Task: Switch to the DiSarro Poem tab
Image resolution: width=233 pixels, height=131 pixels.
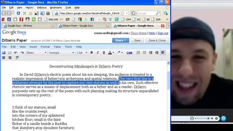Action: tap(83, 26)
